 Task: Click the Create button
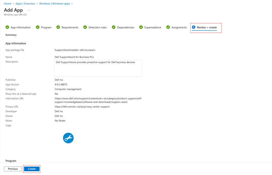click(31, 169)
